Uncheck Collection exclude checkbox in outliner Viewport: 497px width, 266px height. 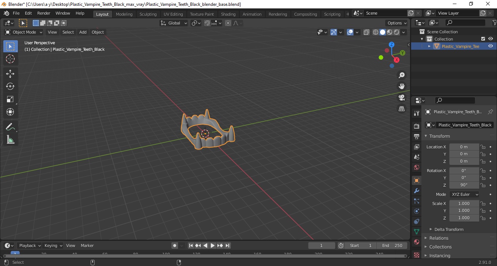483,39
